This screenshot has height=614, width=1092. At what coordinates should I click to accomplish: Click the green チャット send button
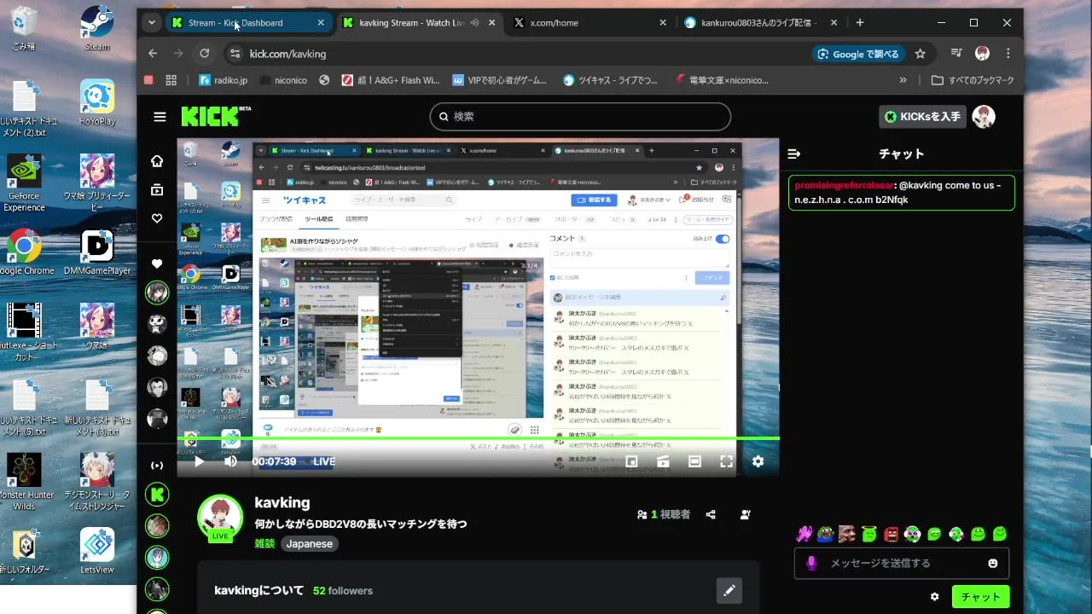[980, 597]
